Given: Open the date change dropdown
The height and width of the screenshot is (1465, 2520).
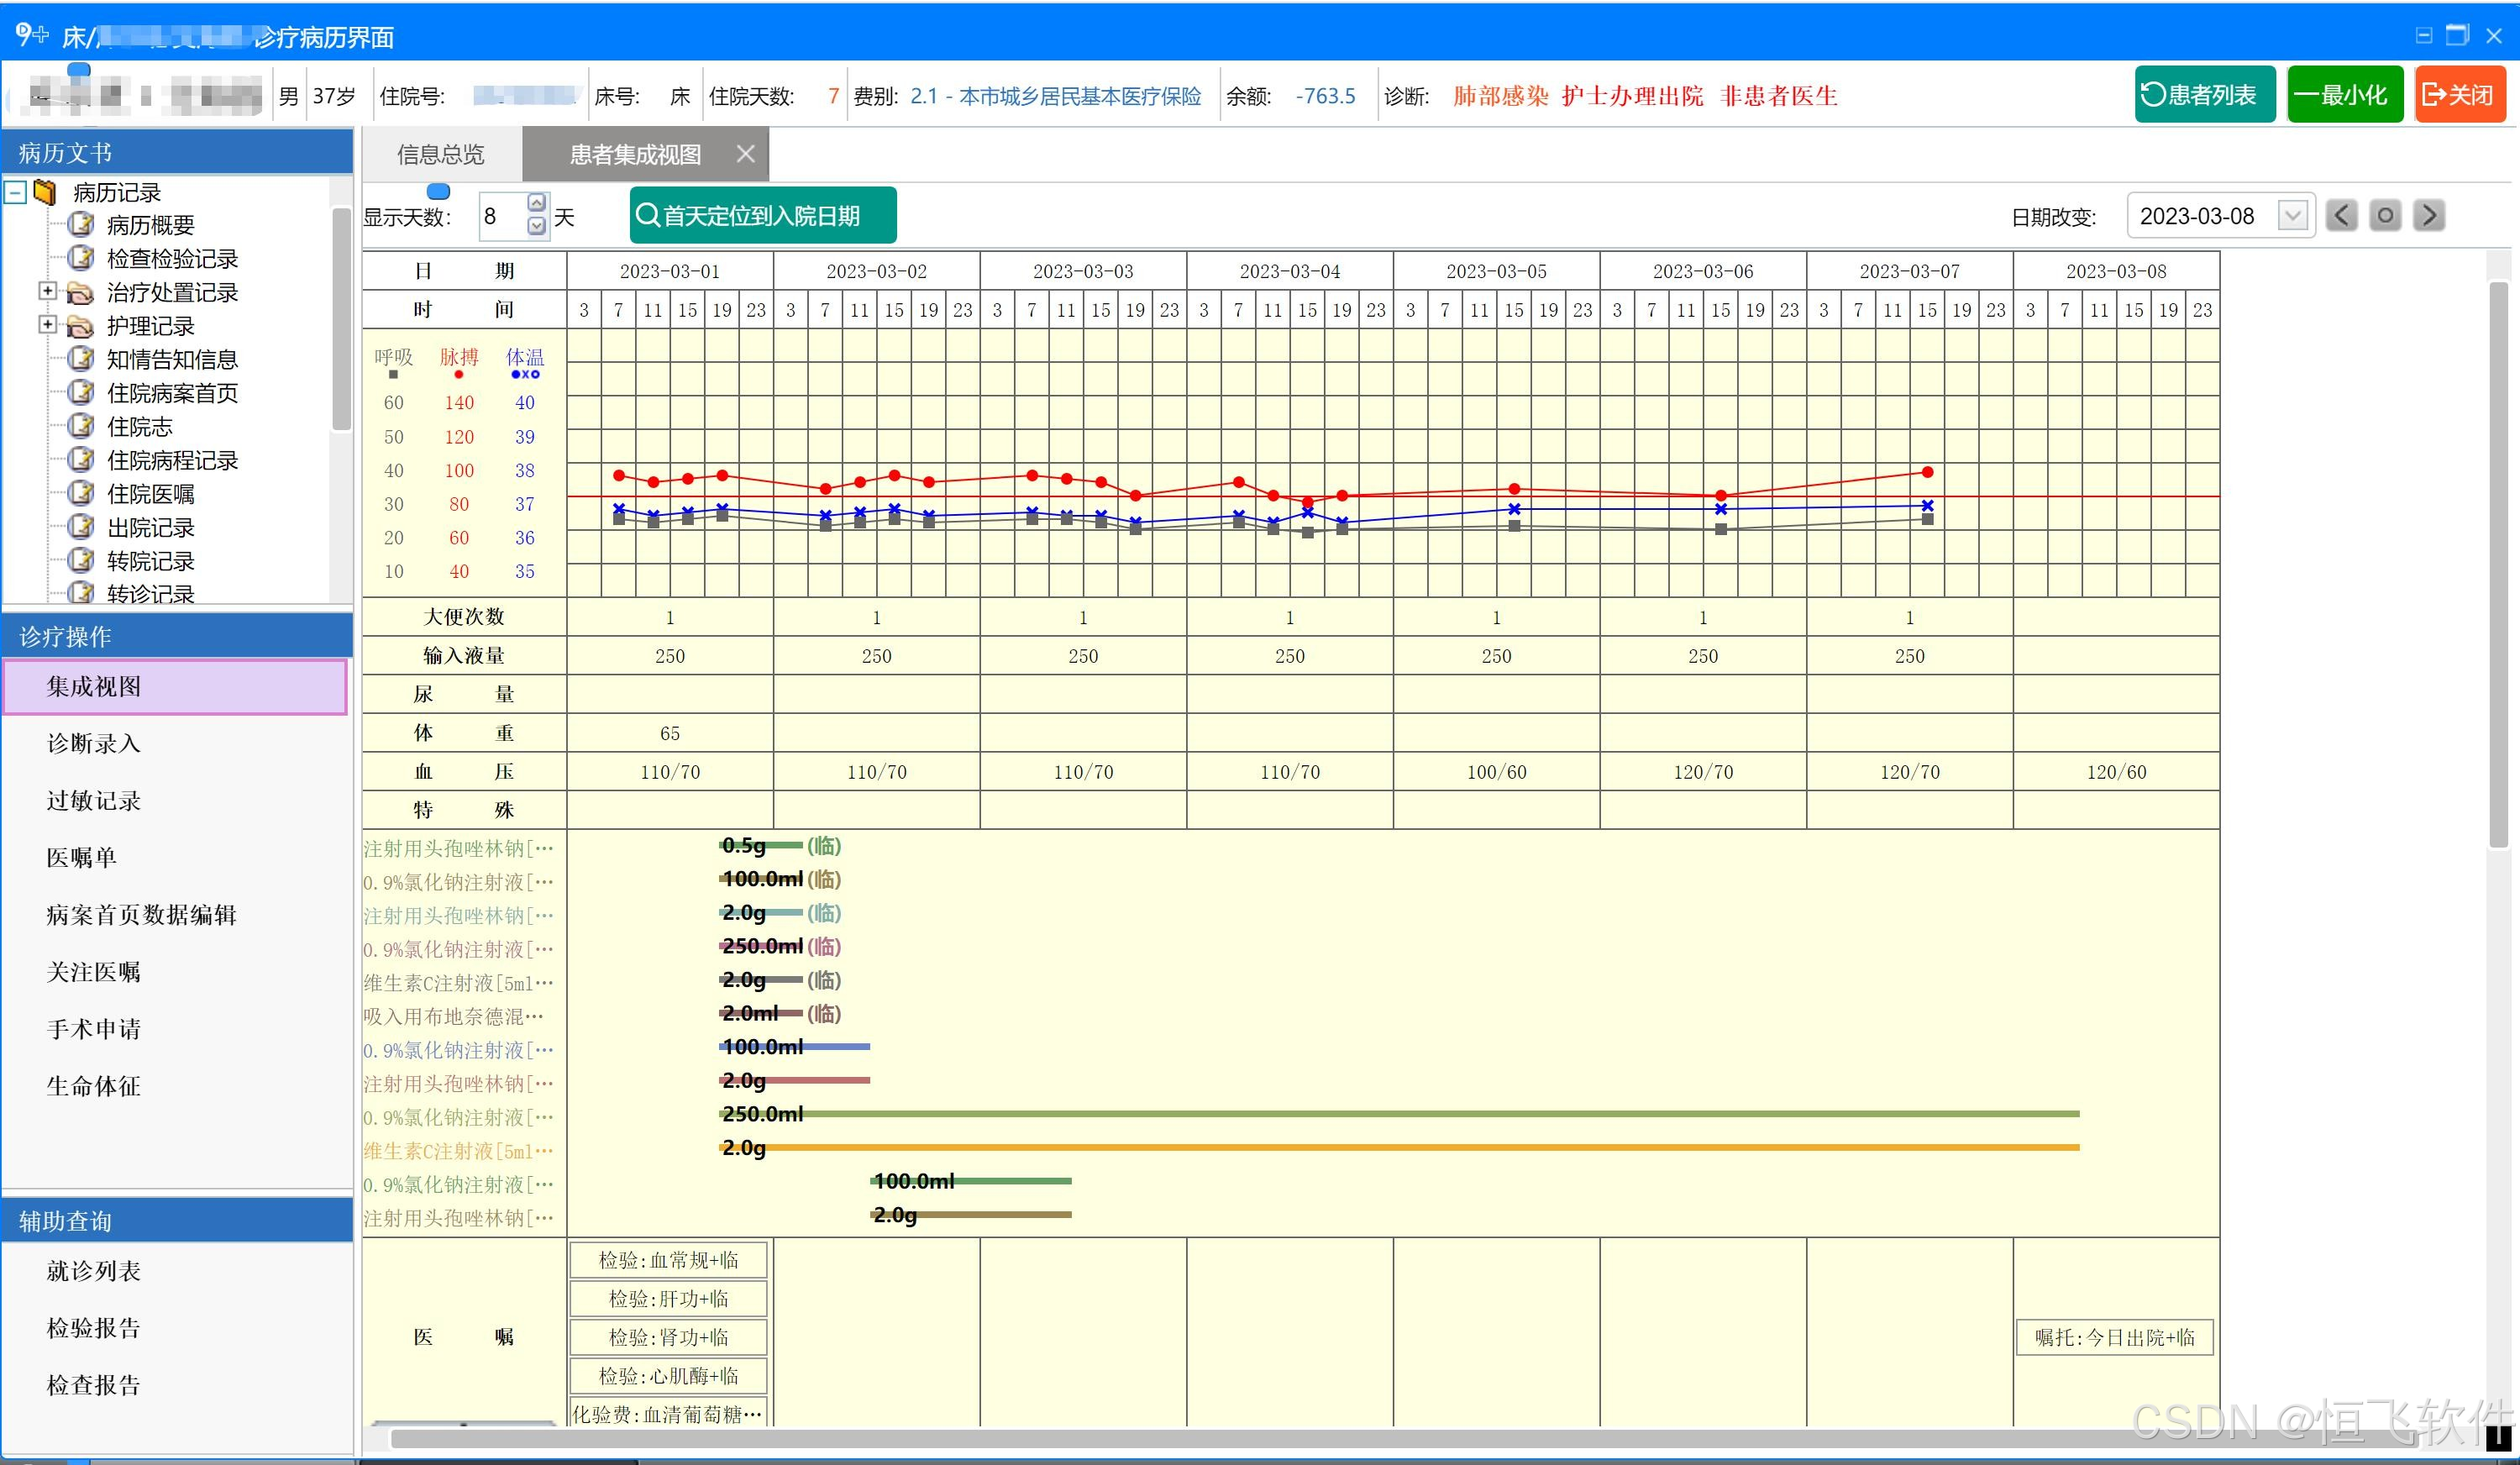Looking at the screenshot, I should point(2293,216).
